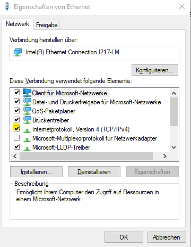
Task: Enable Microsoft-Multiplexorprotokoll für Netzwerkadapter checkbox
Action: [x=16, y=137]
